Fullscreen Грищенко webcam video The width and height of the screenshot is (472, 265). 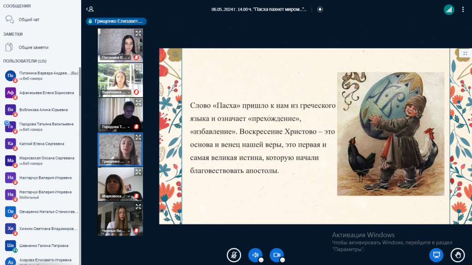tap(138, 137)
